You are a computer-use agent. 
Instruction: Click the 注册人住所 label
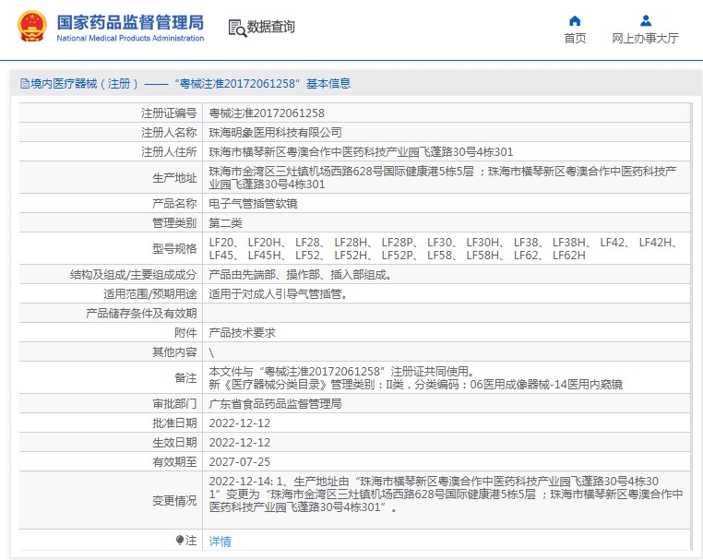tap(169, 152)
